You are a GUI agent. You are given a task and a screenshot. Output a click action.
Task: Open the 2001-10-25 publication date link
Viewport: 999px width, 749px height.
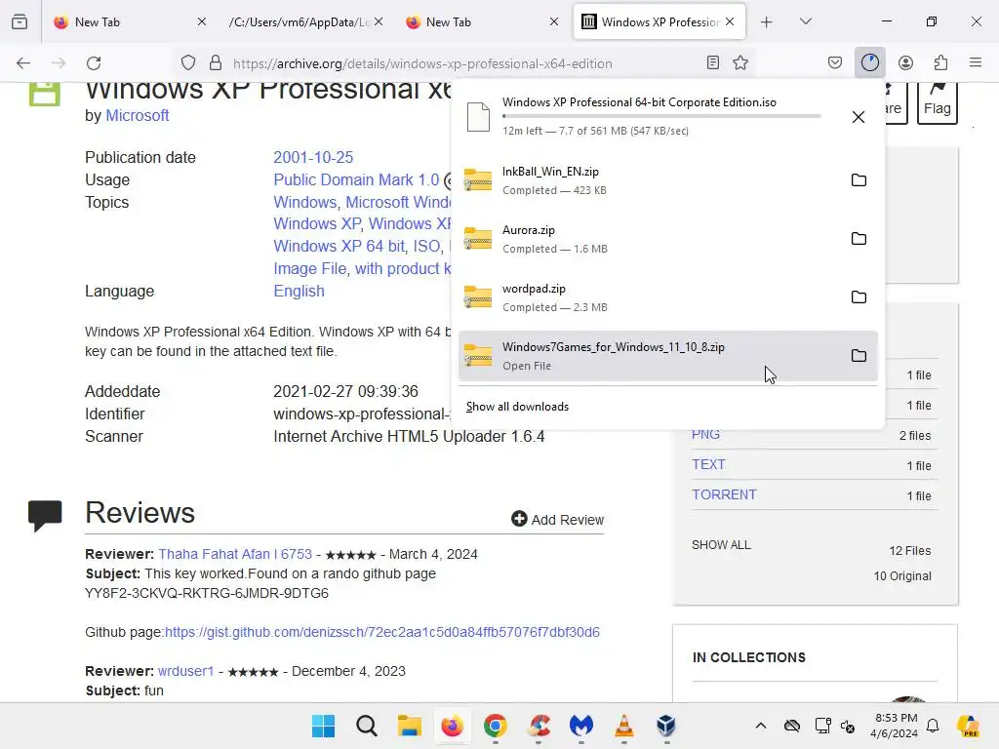click(313, 157)
